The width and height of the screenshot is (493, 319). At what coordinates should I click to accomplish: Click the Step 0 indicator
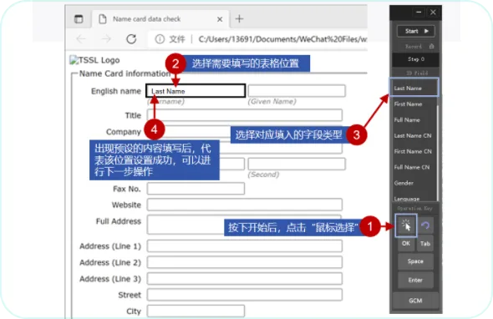pyautogui.click(x=415, y=59)
